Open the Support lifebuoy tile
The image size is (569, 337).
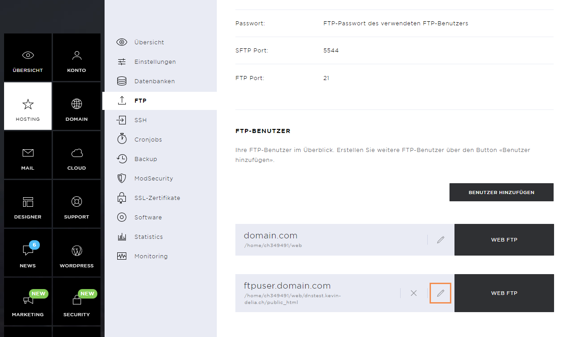tap(77, 204)
